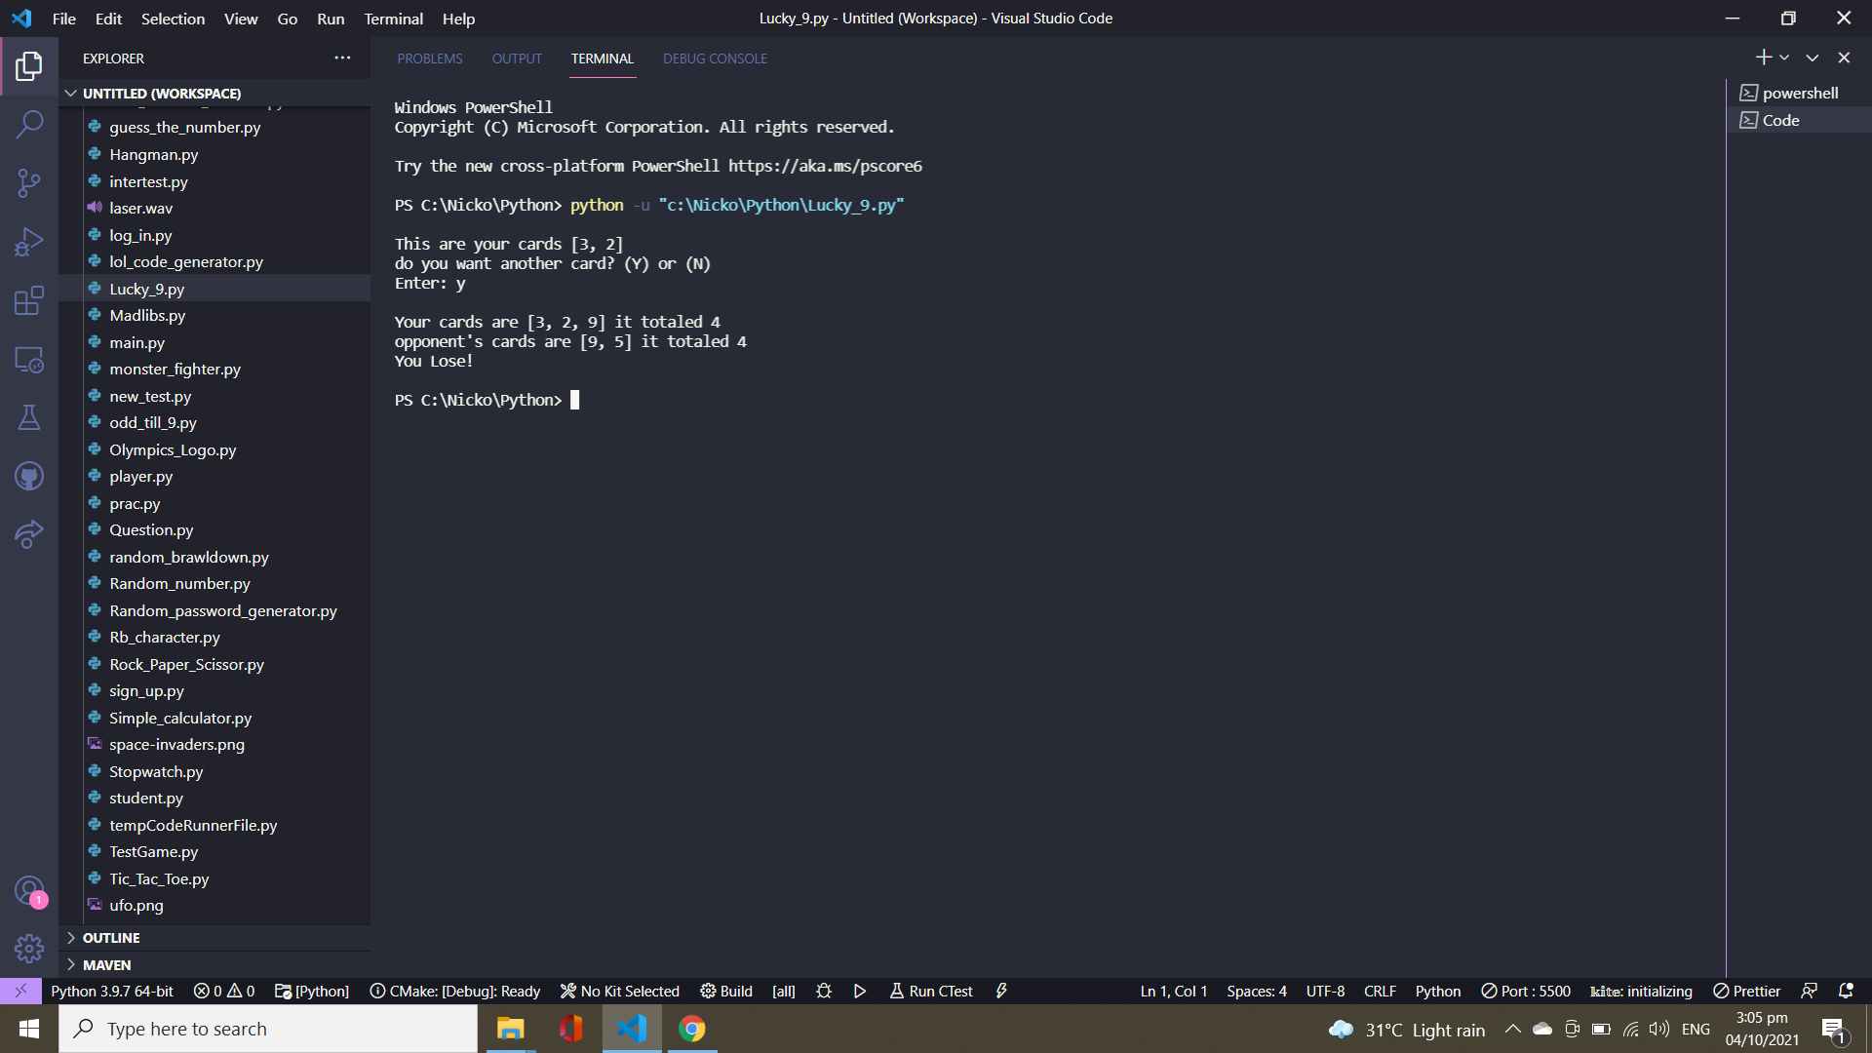This screenshot has width=1872, height=1053.
Task: Create a new terminal with the plus icon
Action: point(1763,58)
